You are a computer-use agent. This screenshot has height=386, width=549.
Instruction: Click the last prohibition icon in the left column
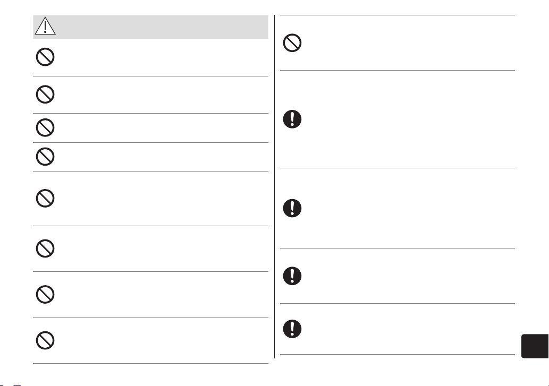click(45, 340)
